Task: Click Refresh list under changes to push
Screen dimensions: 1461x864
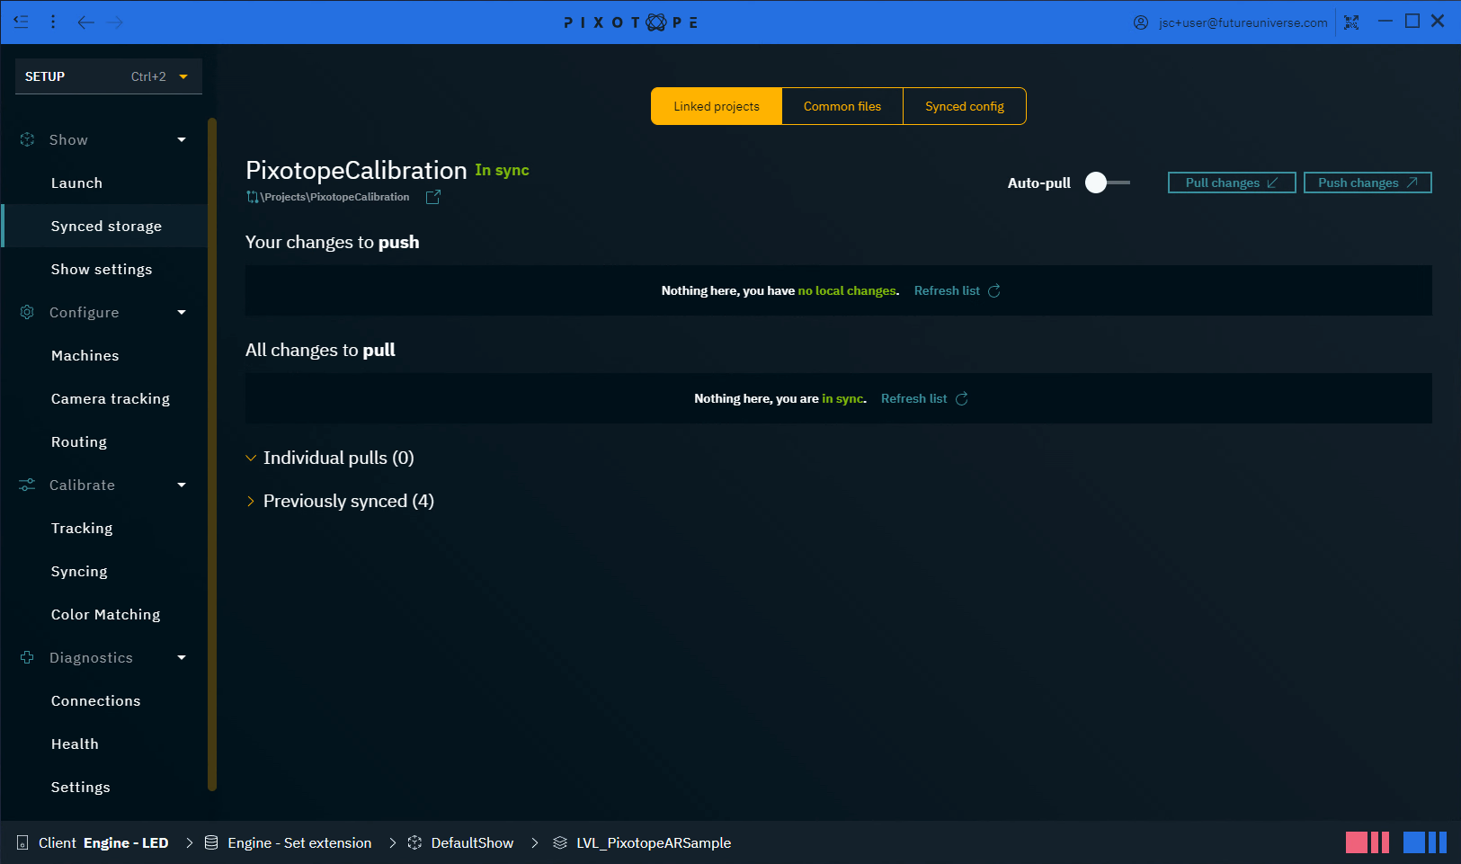Action: coord(947,290)
